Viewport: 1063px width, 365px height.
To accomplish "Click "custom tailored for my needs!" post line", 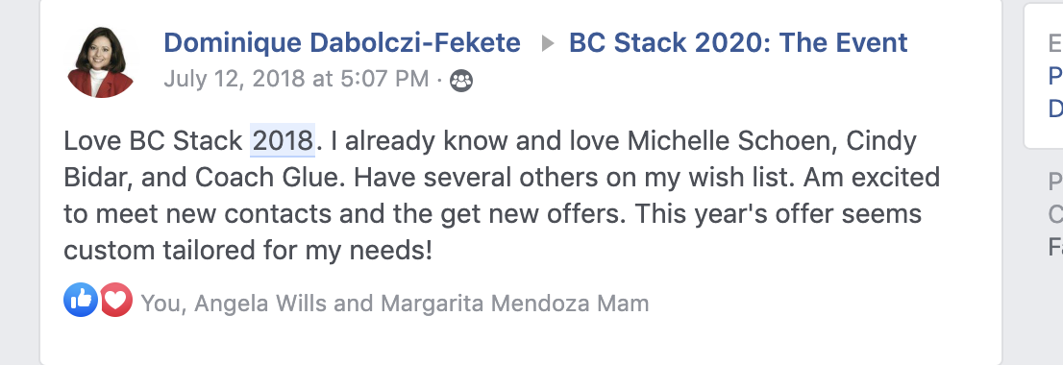I will pos(248,251).
